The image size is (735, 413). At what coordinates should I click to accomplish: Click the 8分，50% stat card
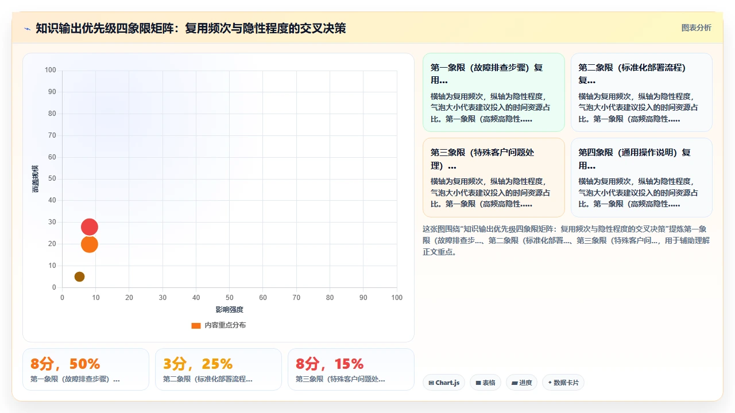coord(86,369)
